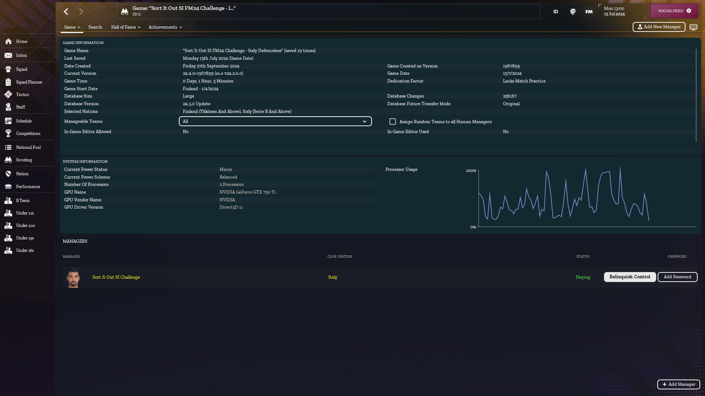Open Sort It Out SI Challenge manager profile
The image size is (705, 396).
pyautogui.click(x=116, y=277)
